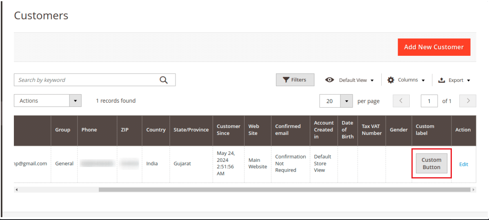Sort by the Group column header
489x220 pixels.
(62, 130)
